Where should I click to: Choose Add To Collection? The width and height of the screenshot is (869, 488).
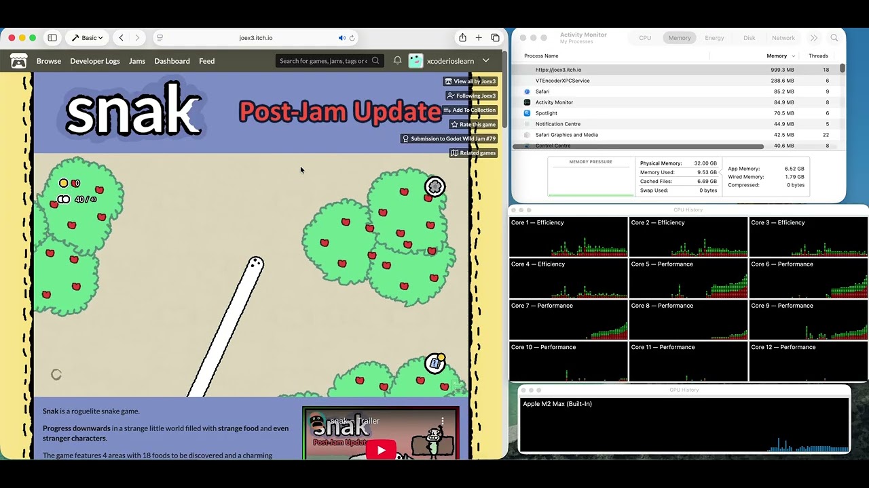click(470, 110)
